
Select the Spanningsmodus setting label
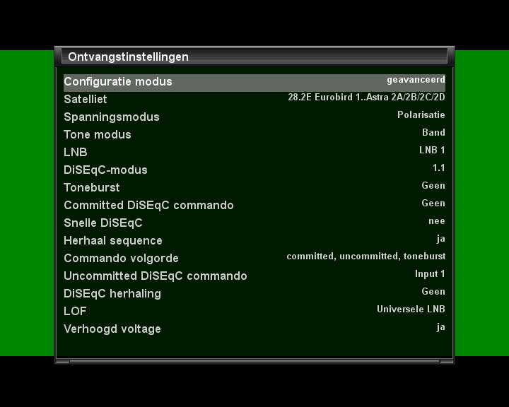[x=112, y=117]
